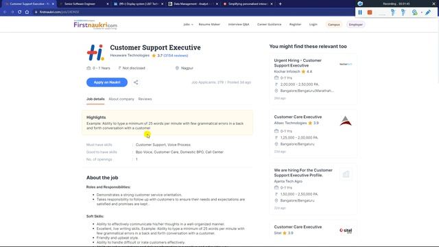
Task: Switch to Display system L&T LinkedIn tab
Action: pos(138,4)
